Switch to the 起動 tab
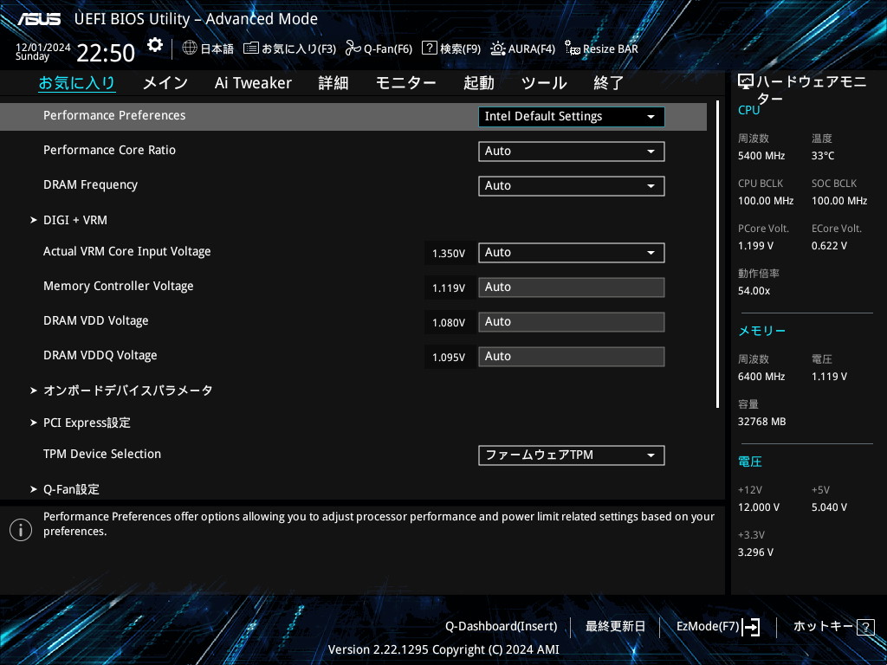887x665 pixels. pos(478,83)
